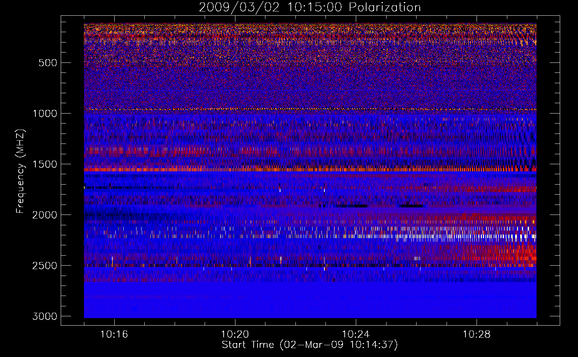The width and height of the screenshot is (578, 357).
Task: Click the plot title '2009/03/02 10:15:00 Polarization'
Action: 310,7
